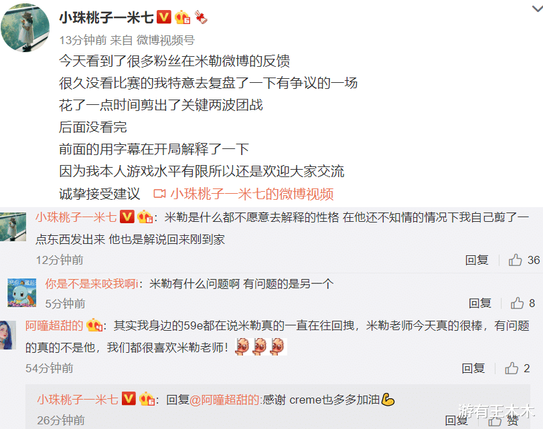This screenshot has width=543, height=429.
Task: Click the @阿瞳超甜的 mention in the reply
Action: tap(224, 400)
